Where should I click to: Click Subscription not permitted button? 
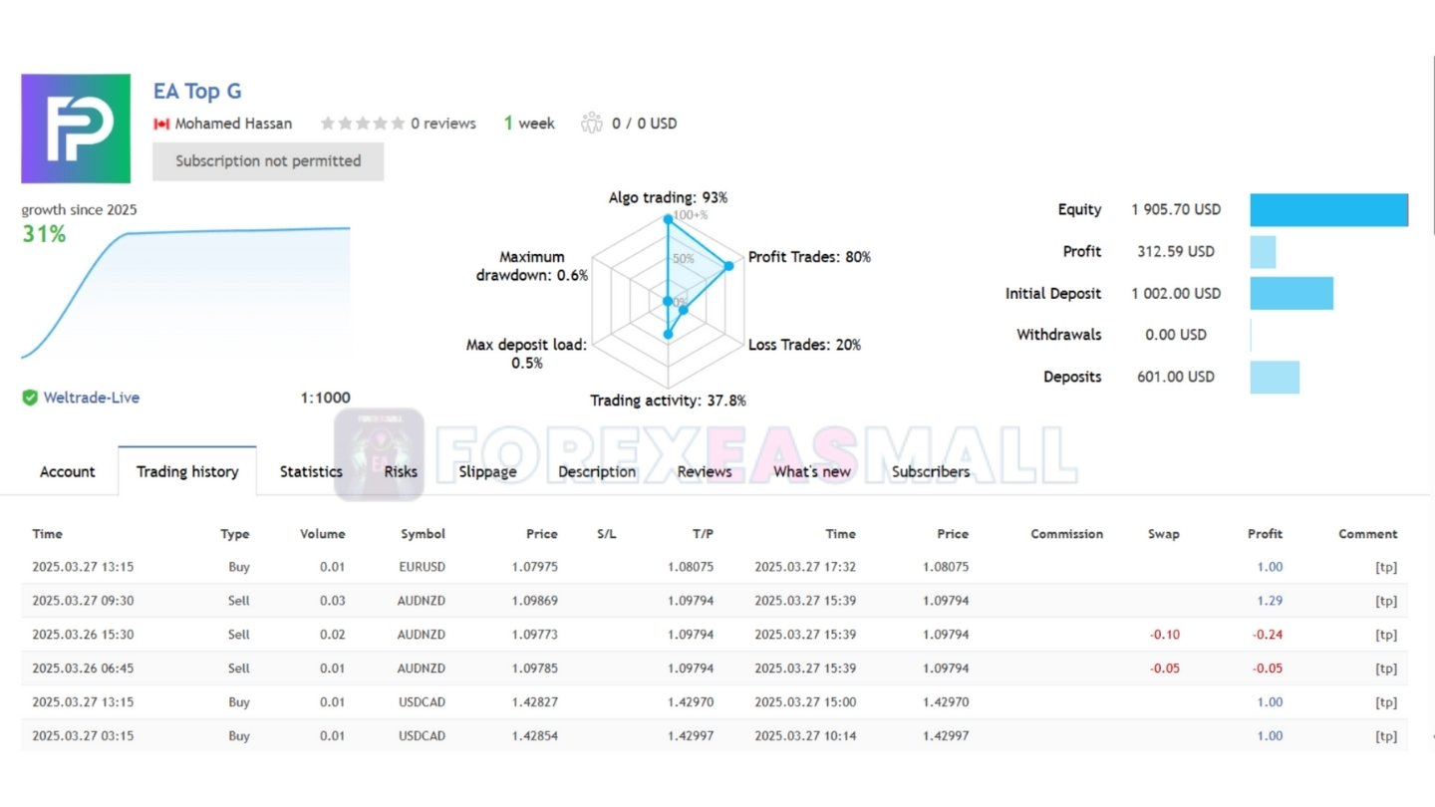(268, 161)
